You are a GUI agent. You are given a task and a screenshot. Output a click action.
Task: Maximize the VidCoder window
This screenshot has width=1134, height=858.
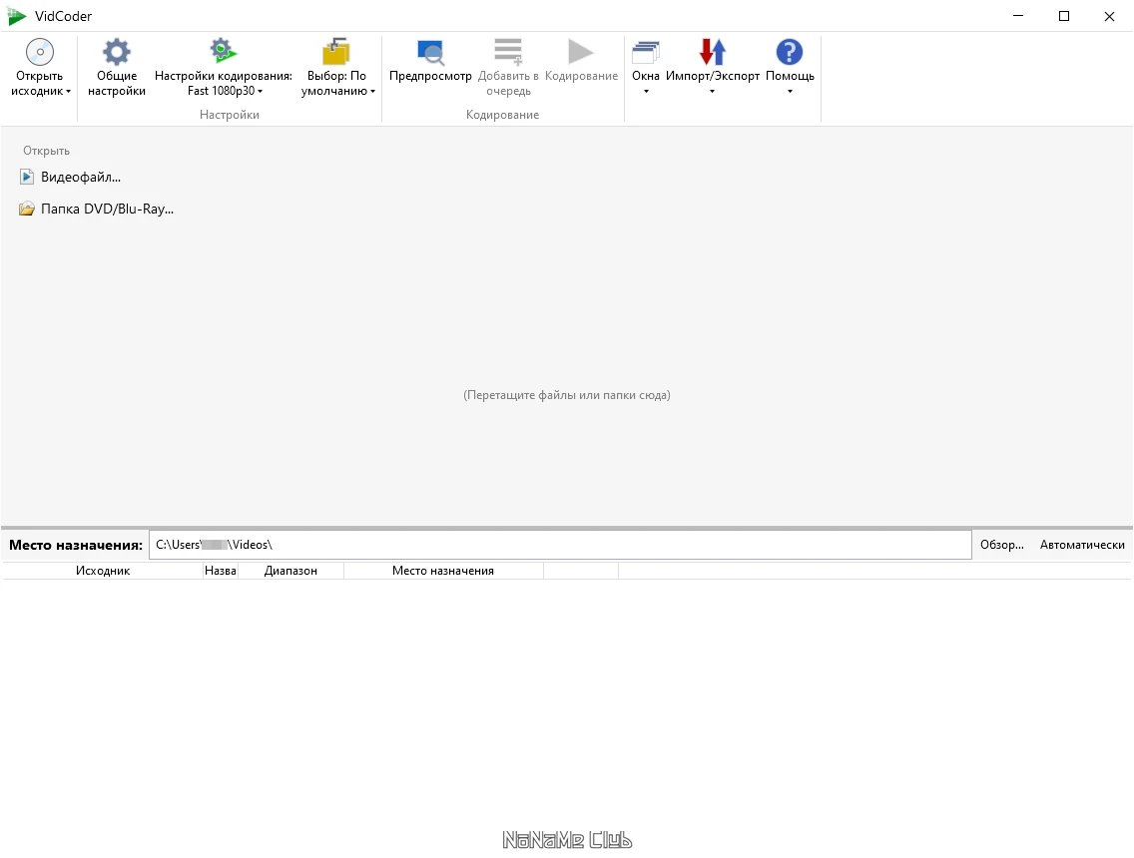pos(1064,16)
